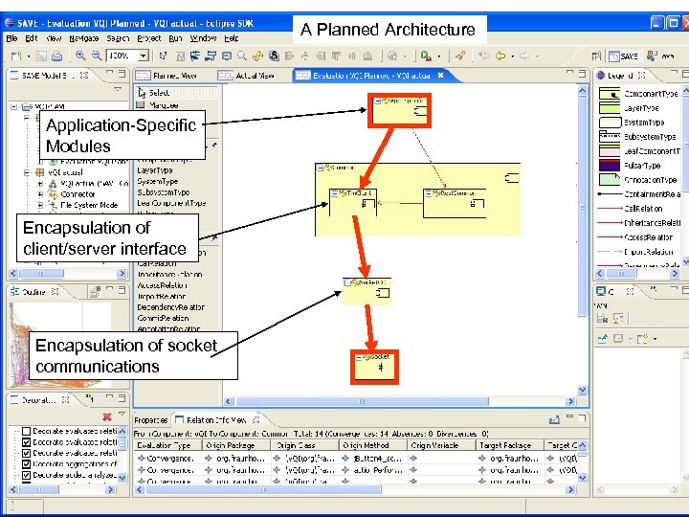Open dropdown arrow next to Back button
Image resolution: width=689 pixels, height=517 pixels.
coord(512,56)
